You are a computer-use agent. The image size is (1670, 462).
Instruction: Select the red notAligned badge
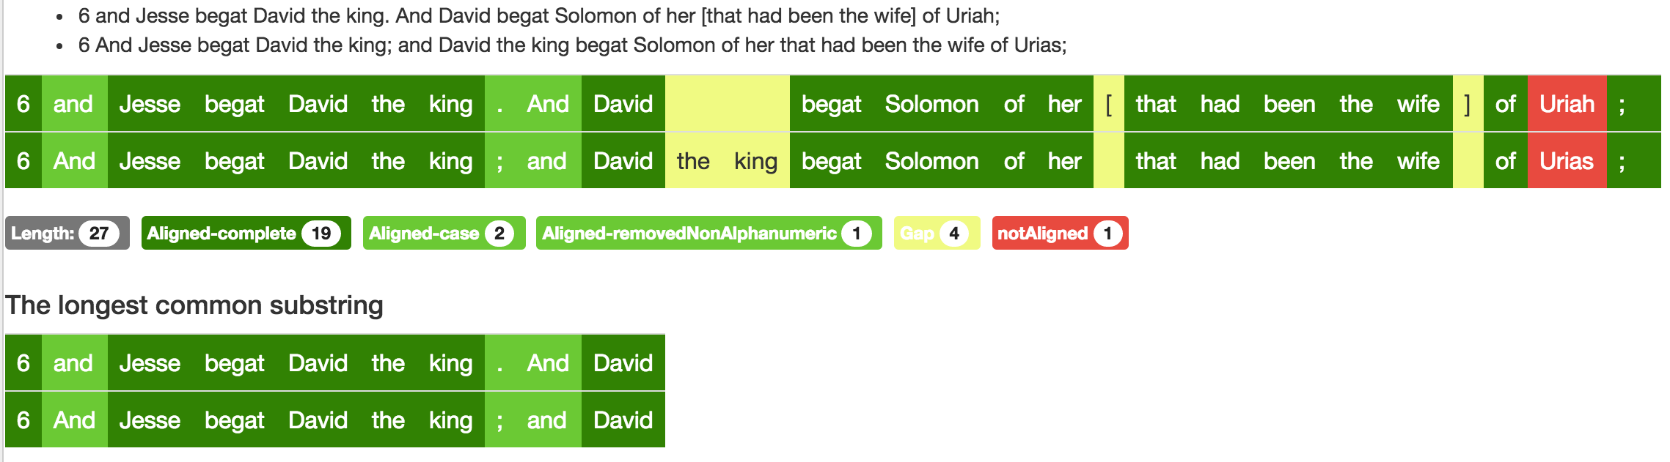coord(1059,234)
